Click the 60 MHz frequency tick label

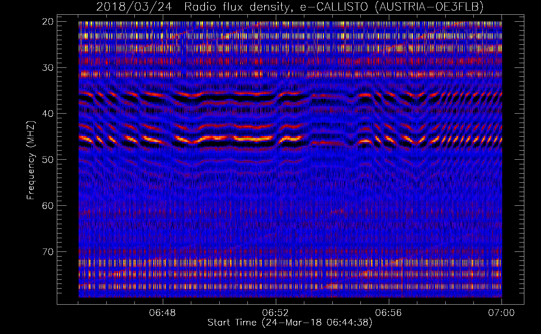[x=48, y=206]
